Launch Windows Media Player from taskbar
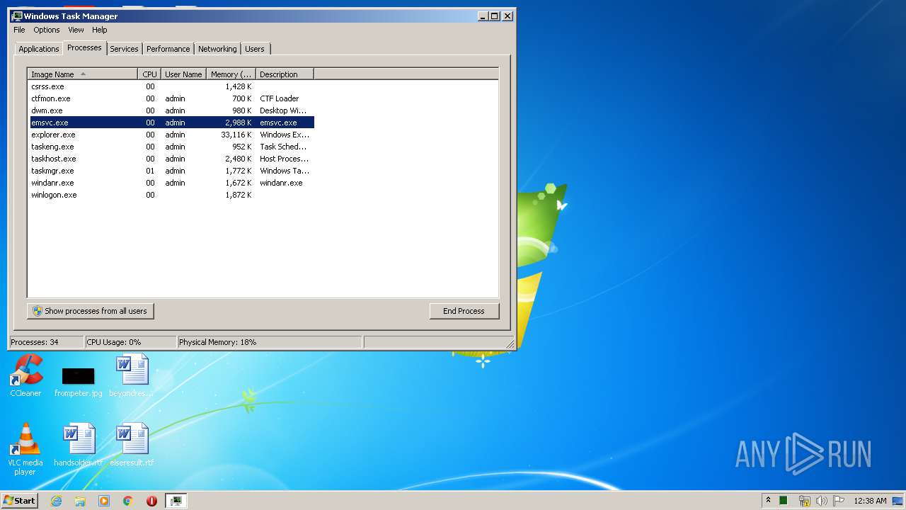This screenshot has height=510, width=906. (104, 501)
